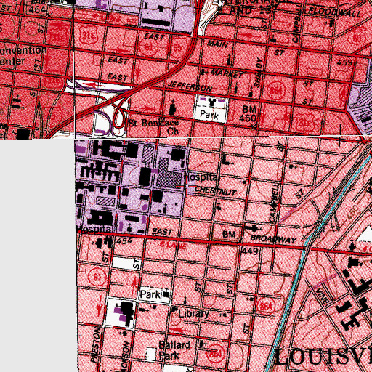Click the MARKET street label
This screenshot has height=372, width=372.
pos(227,73)
